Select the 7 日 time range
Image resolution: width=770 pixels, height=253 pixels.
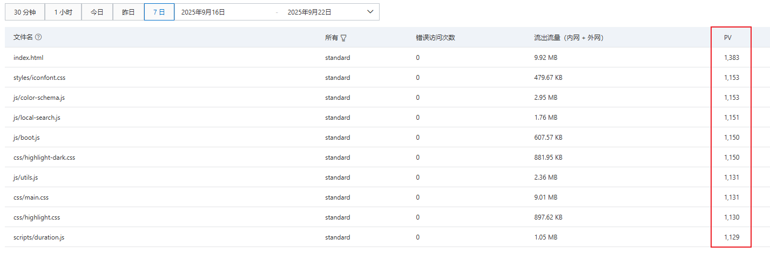point(159,12)
